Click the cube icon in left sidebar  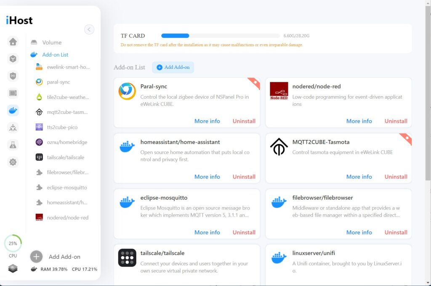click(13, 59)
